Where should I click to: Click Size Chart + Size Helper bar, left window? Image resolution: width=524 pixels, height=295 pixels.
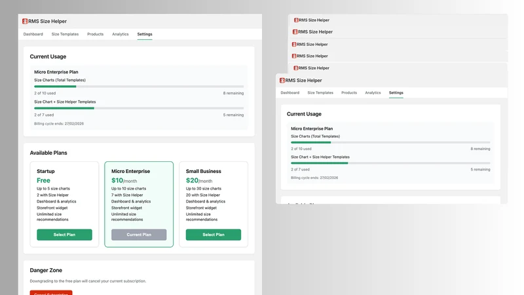[139, 108]
